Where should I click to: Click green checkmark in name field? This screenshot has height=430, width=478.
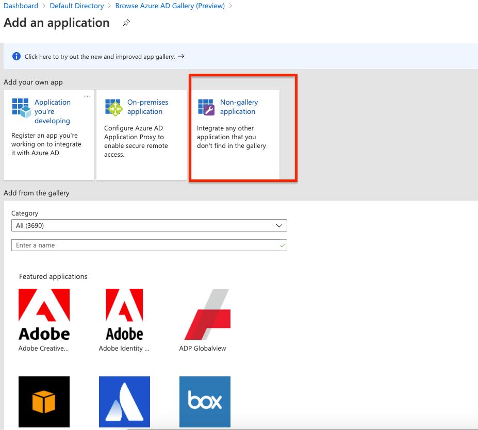(x=283, y=245)
